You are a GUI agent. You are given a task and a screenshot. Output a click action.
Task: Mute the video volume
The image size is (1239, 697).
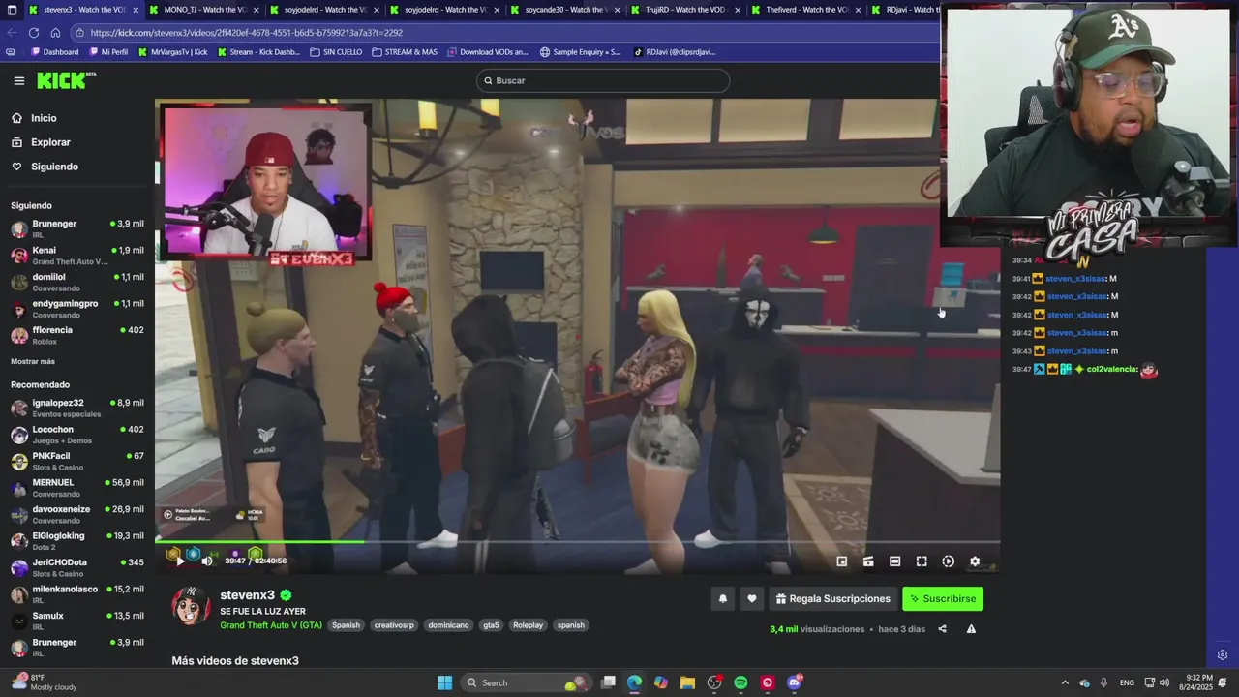pos(206,561)
